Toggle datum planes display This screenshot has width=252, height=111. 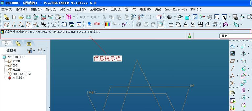point(7,24)
